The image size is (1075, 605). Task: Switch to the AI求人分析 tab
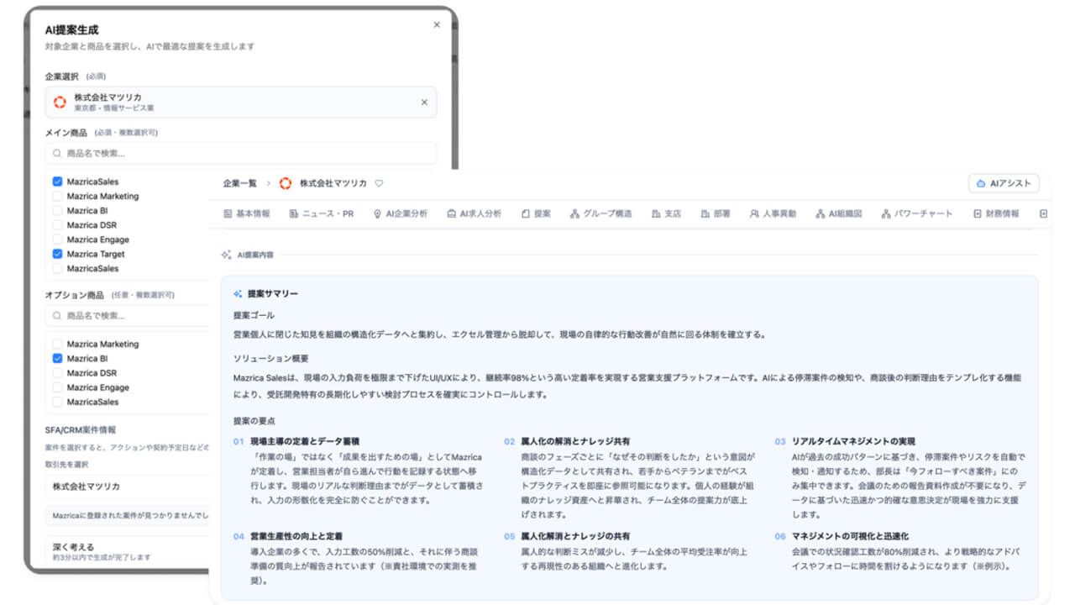[x=474, y=214]
